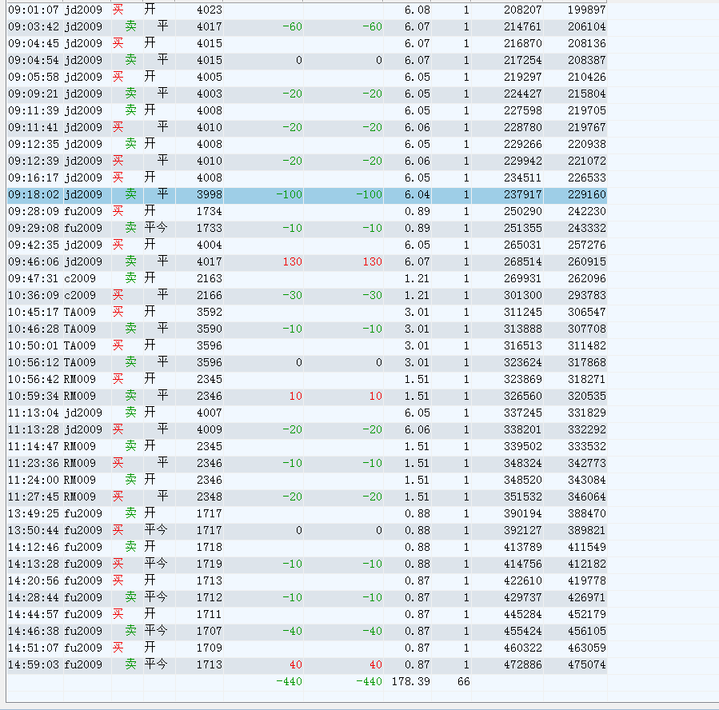
Task: Click price 1719 in the 14:13:28 row
Action: (209, 564)
